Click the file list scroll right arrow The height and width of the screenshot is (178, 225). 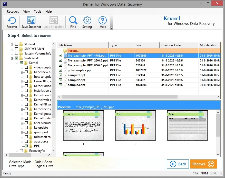click(x=218, y=96)
